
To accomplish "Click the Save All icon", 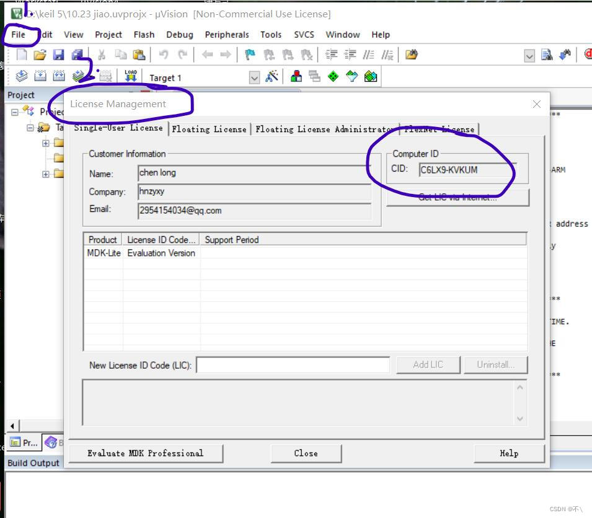I will coord(77,55).
